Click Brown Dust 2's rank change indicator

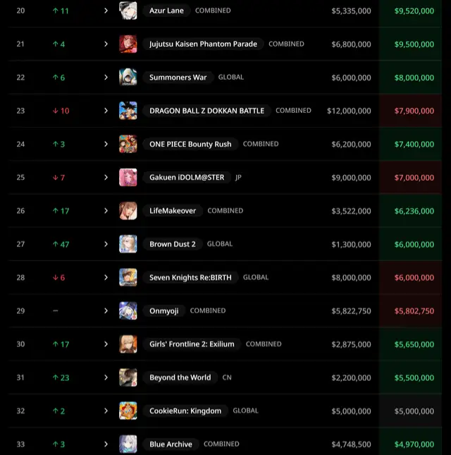click(61, 244)
